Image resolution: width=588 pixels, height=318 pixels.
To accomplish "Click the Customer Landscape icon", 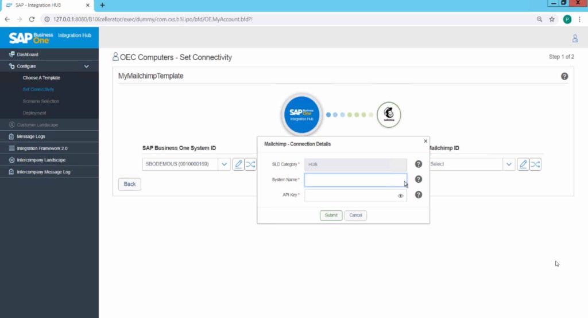I will click(11, 124).
